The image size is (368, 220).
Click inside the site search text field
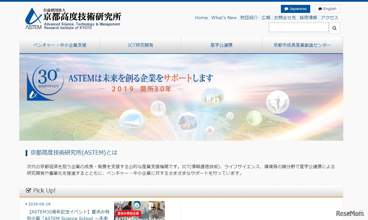click(299, 27)
